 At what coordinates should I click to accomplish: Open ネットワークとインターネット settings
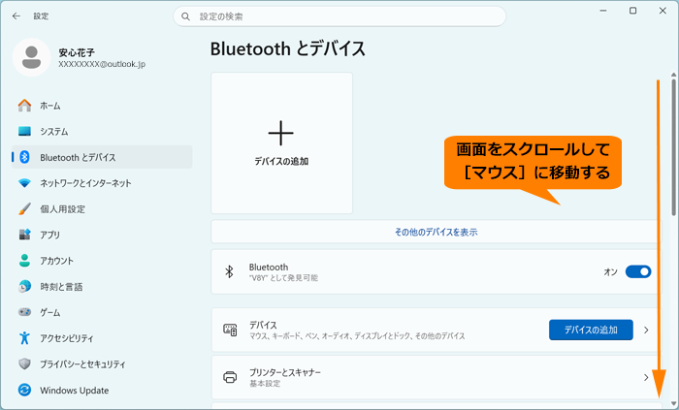pos(102,183)
